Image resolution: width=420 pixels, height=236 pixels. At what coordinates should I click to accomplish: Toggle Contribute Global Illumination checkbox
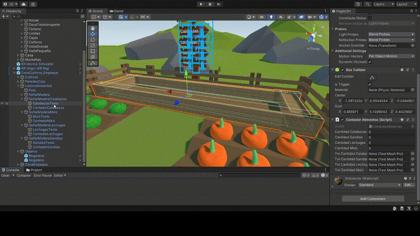(370, 18)
